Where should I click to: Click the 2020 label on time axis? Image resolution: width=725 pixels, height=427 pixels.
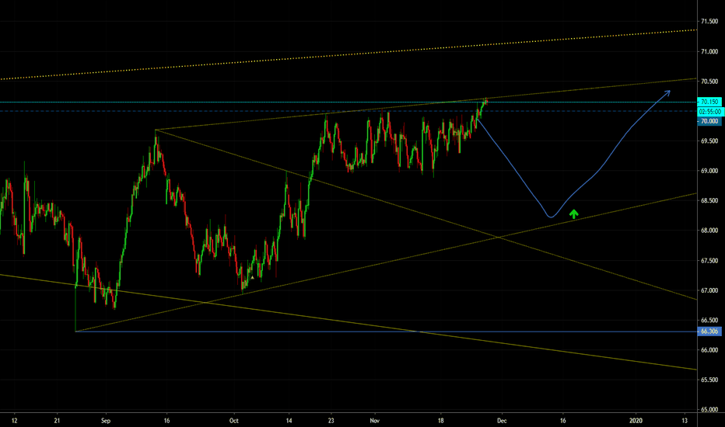tap(636, 419)
